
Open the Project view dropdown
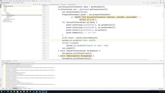[5, 5]
